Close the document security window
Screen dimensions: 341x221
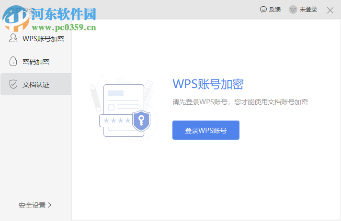pyautogui.click(x=330, y=10)
